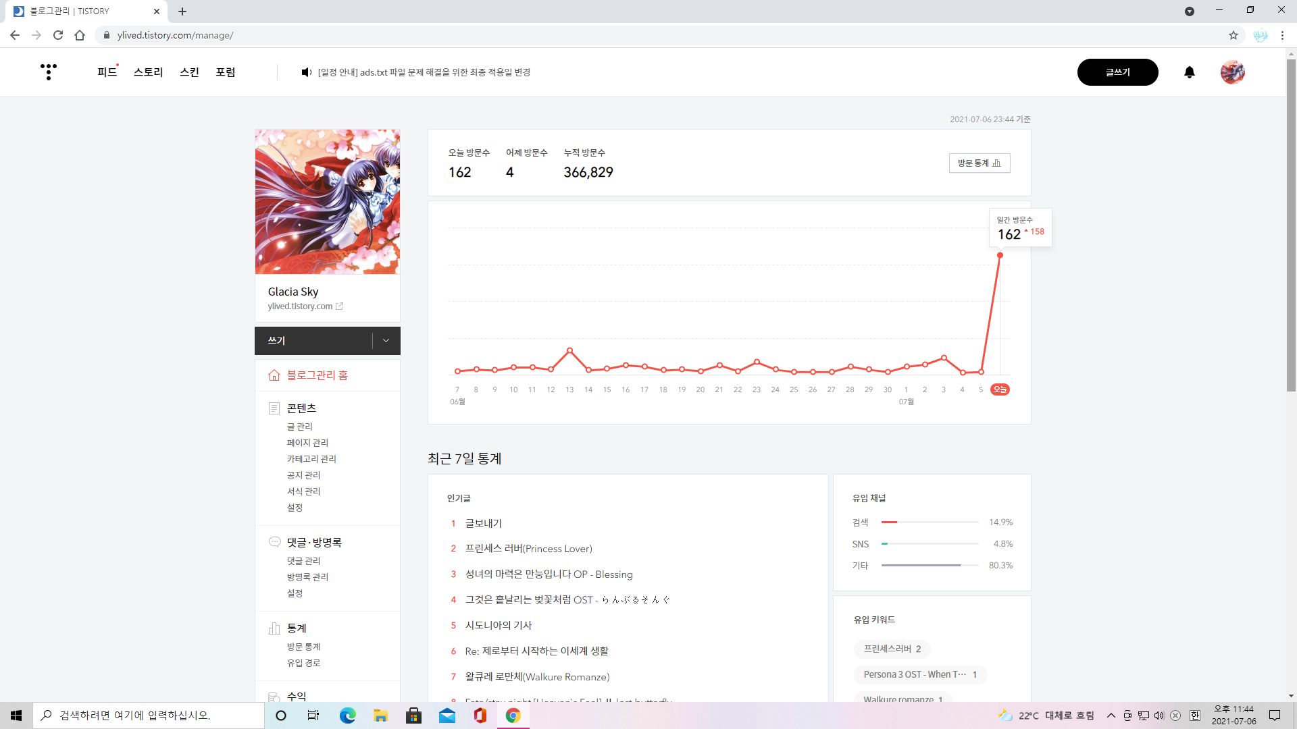Click external link icon beside ylived.tistory.com
This screenshot has height=729, width=1297.
point(340,306)
